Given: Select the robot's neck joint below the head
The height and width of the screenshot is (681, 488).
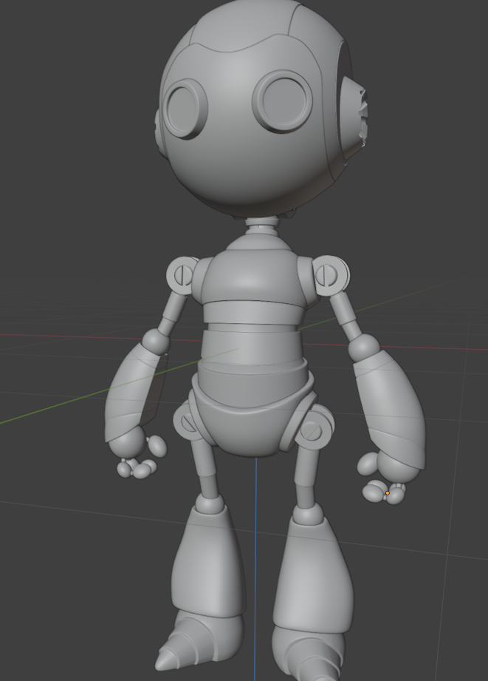Looking at the screenshot, I should point(262,226).
